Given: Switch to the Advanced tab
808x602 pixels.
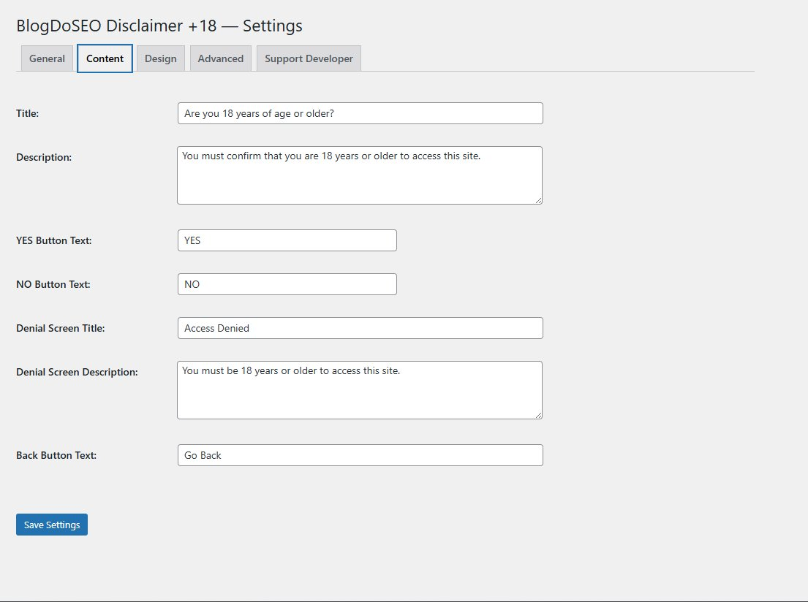Looking at the screenshot, I should [x=220, y=58].
